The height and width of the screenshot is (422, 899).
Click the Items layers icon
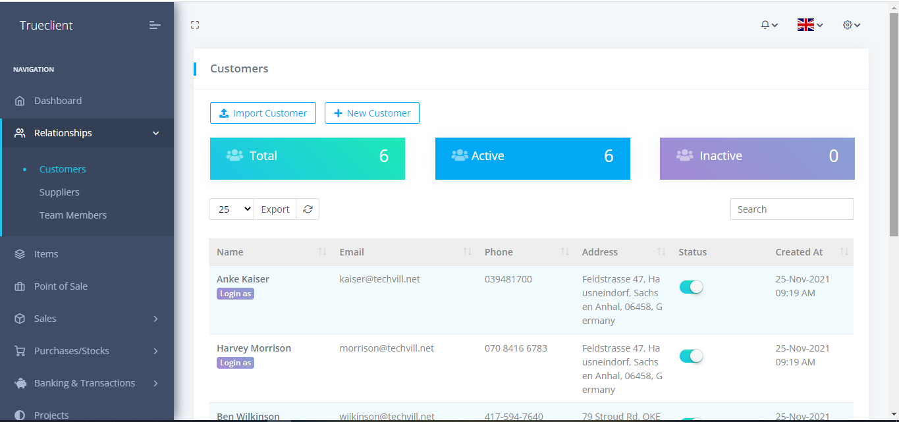(20, 254)
